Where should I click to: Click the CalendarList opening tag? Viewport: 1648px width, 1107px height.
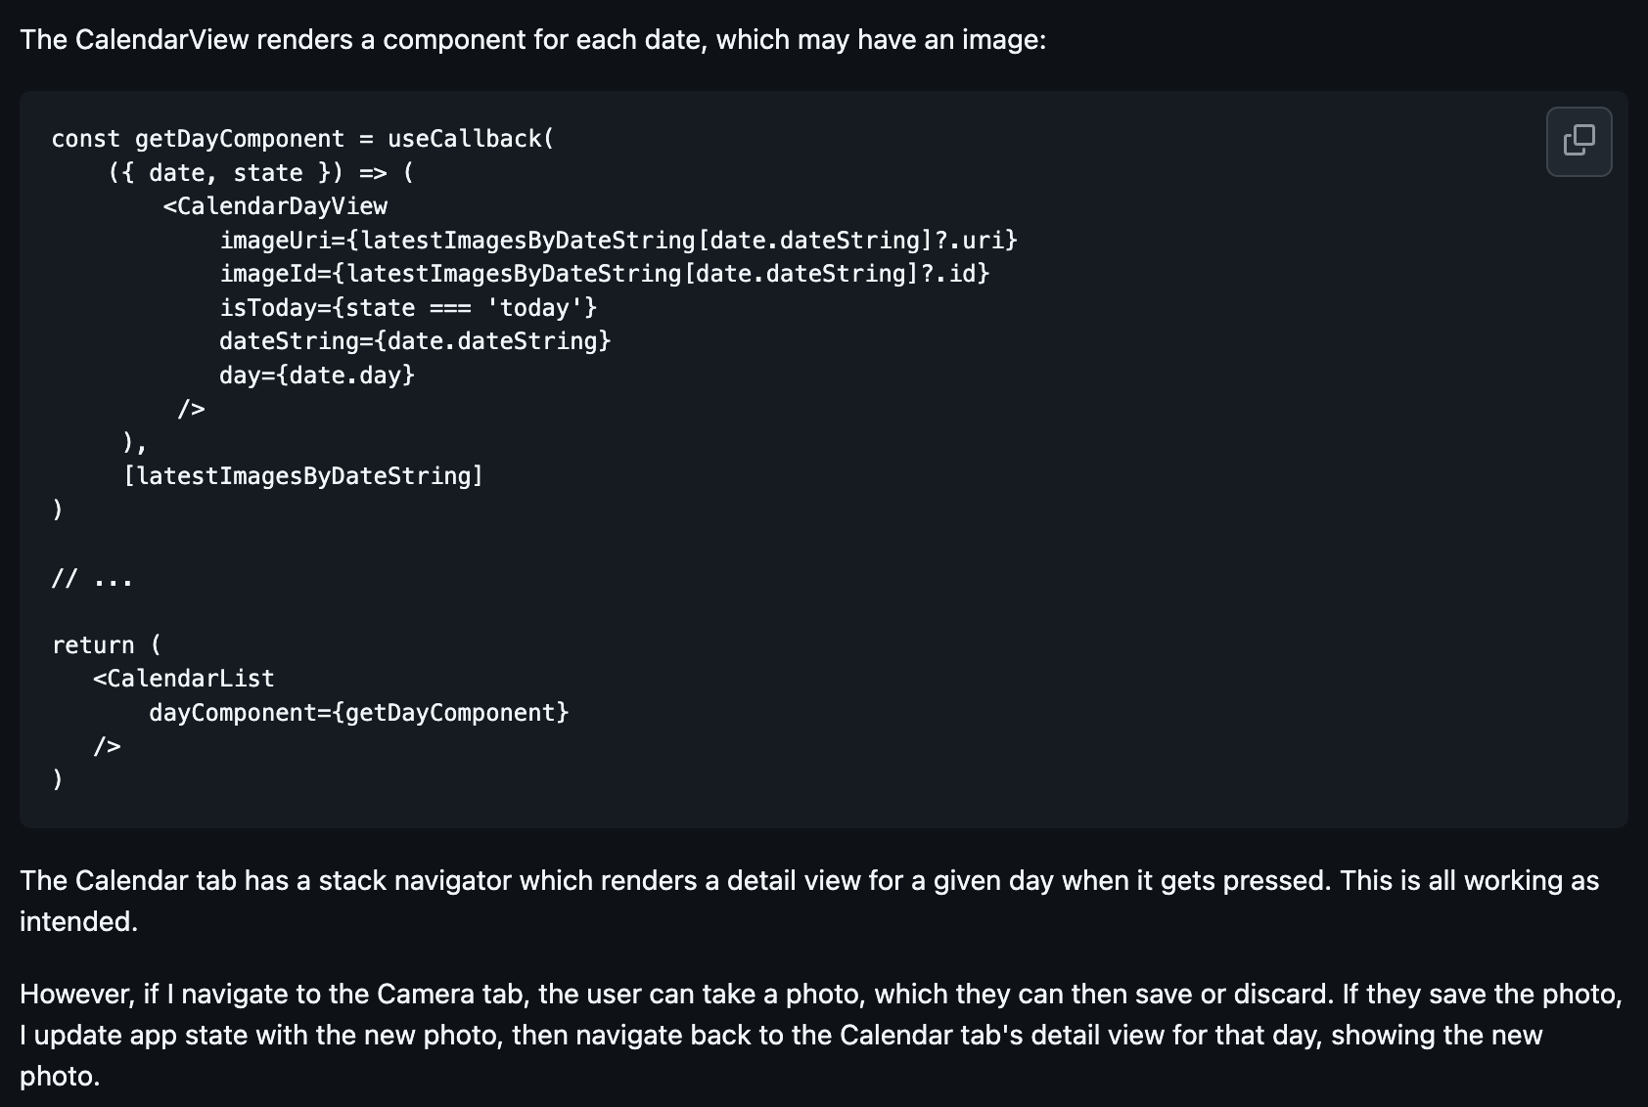183,679
